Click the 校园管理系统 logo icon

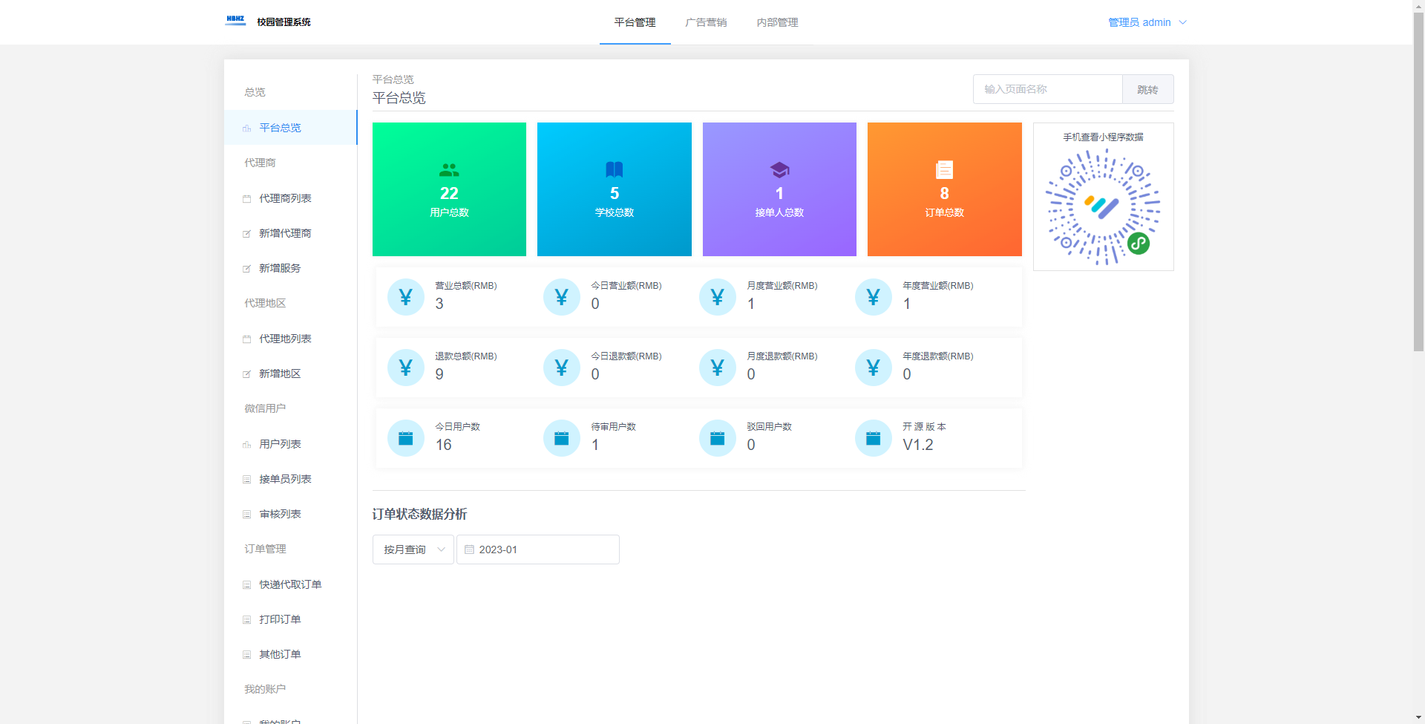pos(235,21)
